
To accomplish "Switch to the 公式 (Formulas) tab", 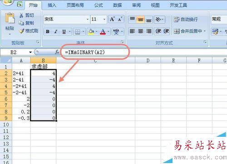I will coord(99,5).
